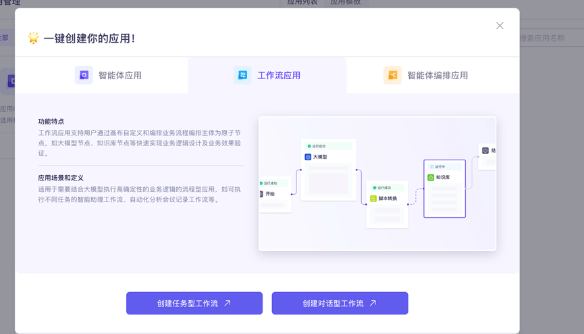The height and width of the screenshot is (334, 584).
Task: Click the 功能特点 heading
Action: tap(51, 121)
